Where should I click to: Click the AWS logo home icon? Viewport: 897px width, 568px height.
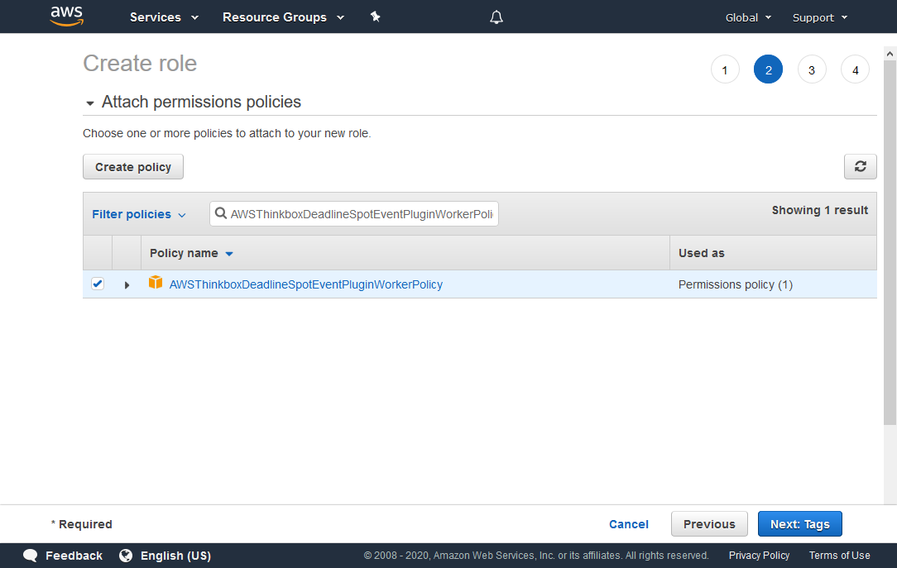tap(67, 17)
